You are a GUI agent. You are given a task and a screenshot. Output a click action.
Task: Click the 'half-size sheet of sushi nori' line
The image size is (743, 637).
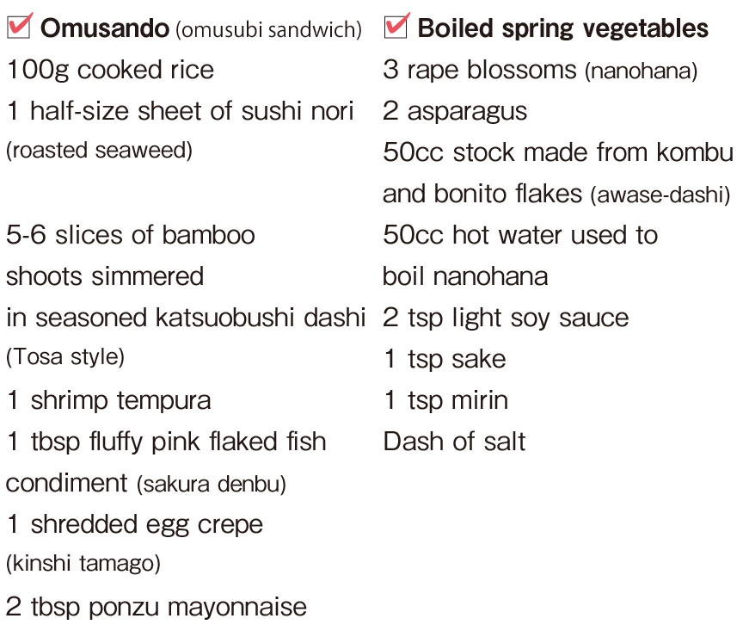click(x=180, y=111)
